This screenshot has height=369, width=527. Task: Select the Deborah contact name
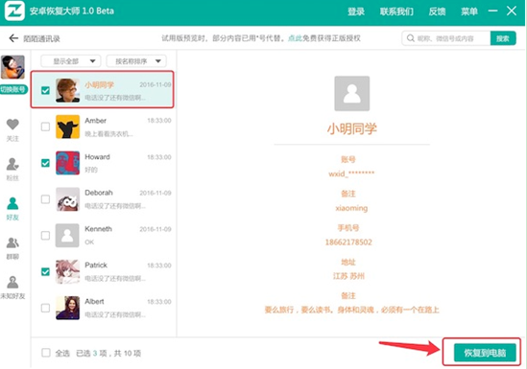99,193
